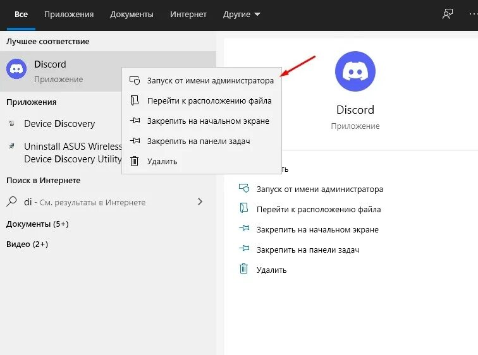Click Удалить in the preview pane
The height and width of the screenshot is (355, 478).
click(271, 270)
